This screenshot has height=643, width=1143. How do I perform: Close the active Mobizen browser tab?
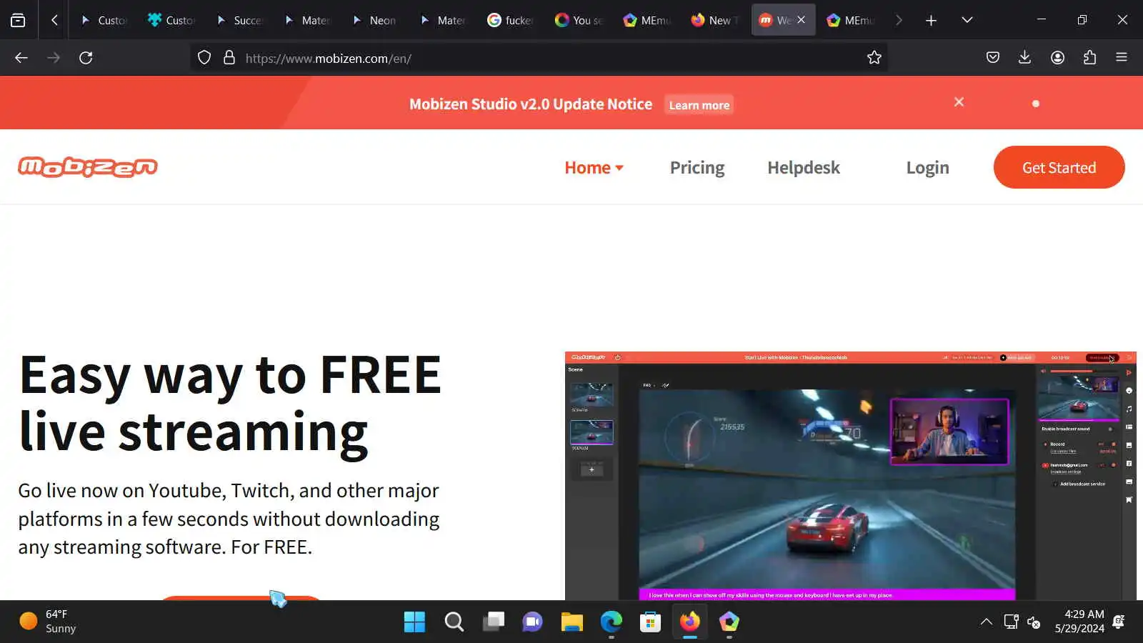(x=801, y=20)
